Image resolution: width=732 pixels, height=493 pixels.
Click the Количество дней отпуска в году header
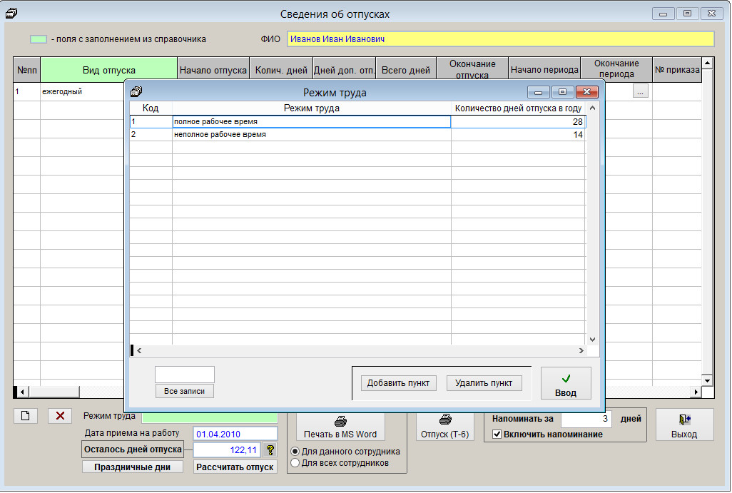pyautogui.click(x=518, y=108)
